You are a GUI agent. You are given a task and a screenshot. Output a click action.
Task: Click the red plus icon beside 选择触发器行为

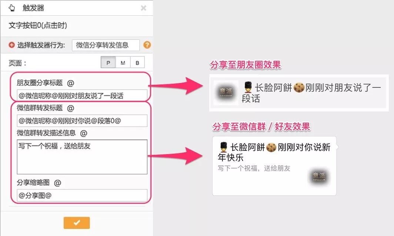click(x=11, y=45)
